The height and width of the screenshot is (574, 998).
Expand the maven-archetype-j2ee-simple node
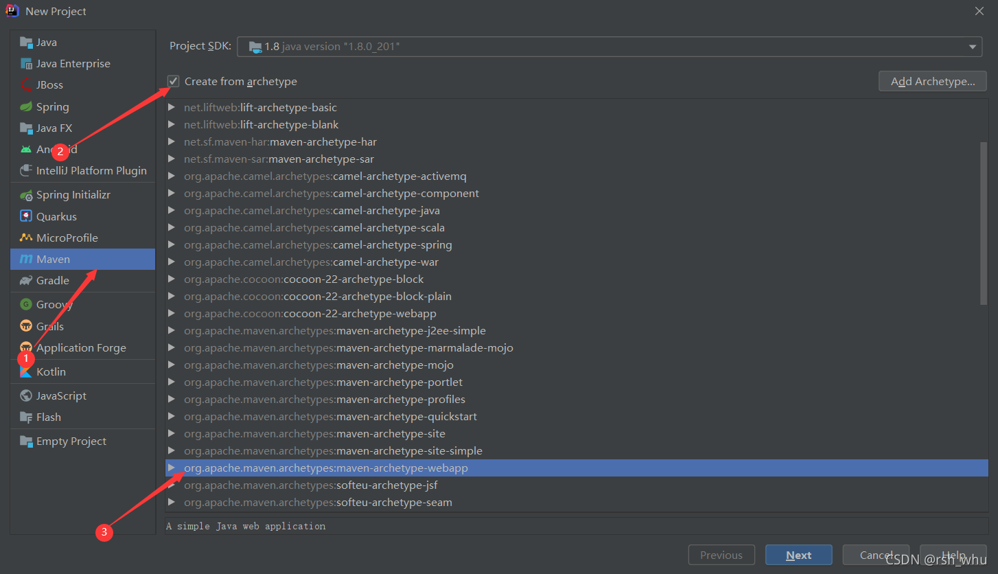click(x=172, y=330)
